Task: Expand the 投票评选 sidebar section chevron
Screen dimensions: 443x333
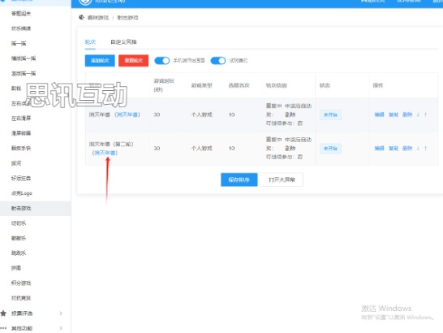Action: pos(61,314)
